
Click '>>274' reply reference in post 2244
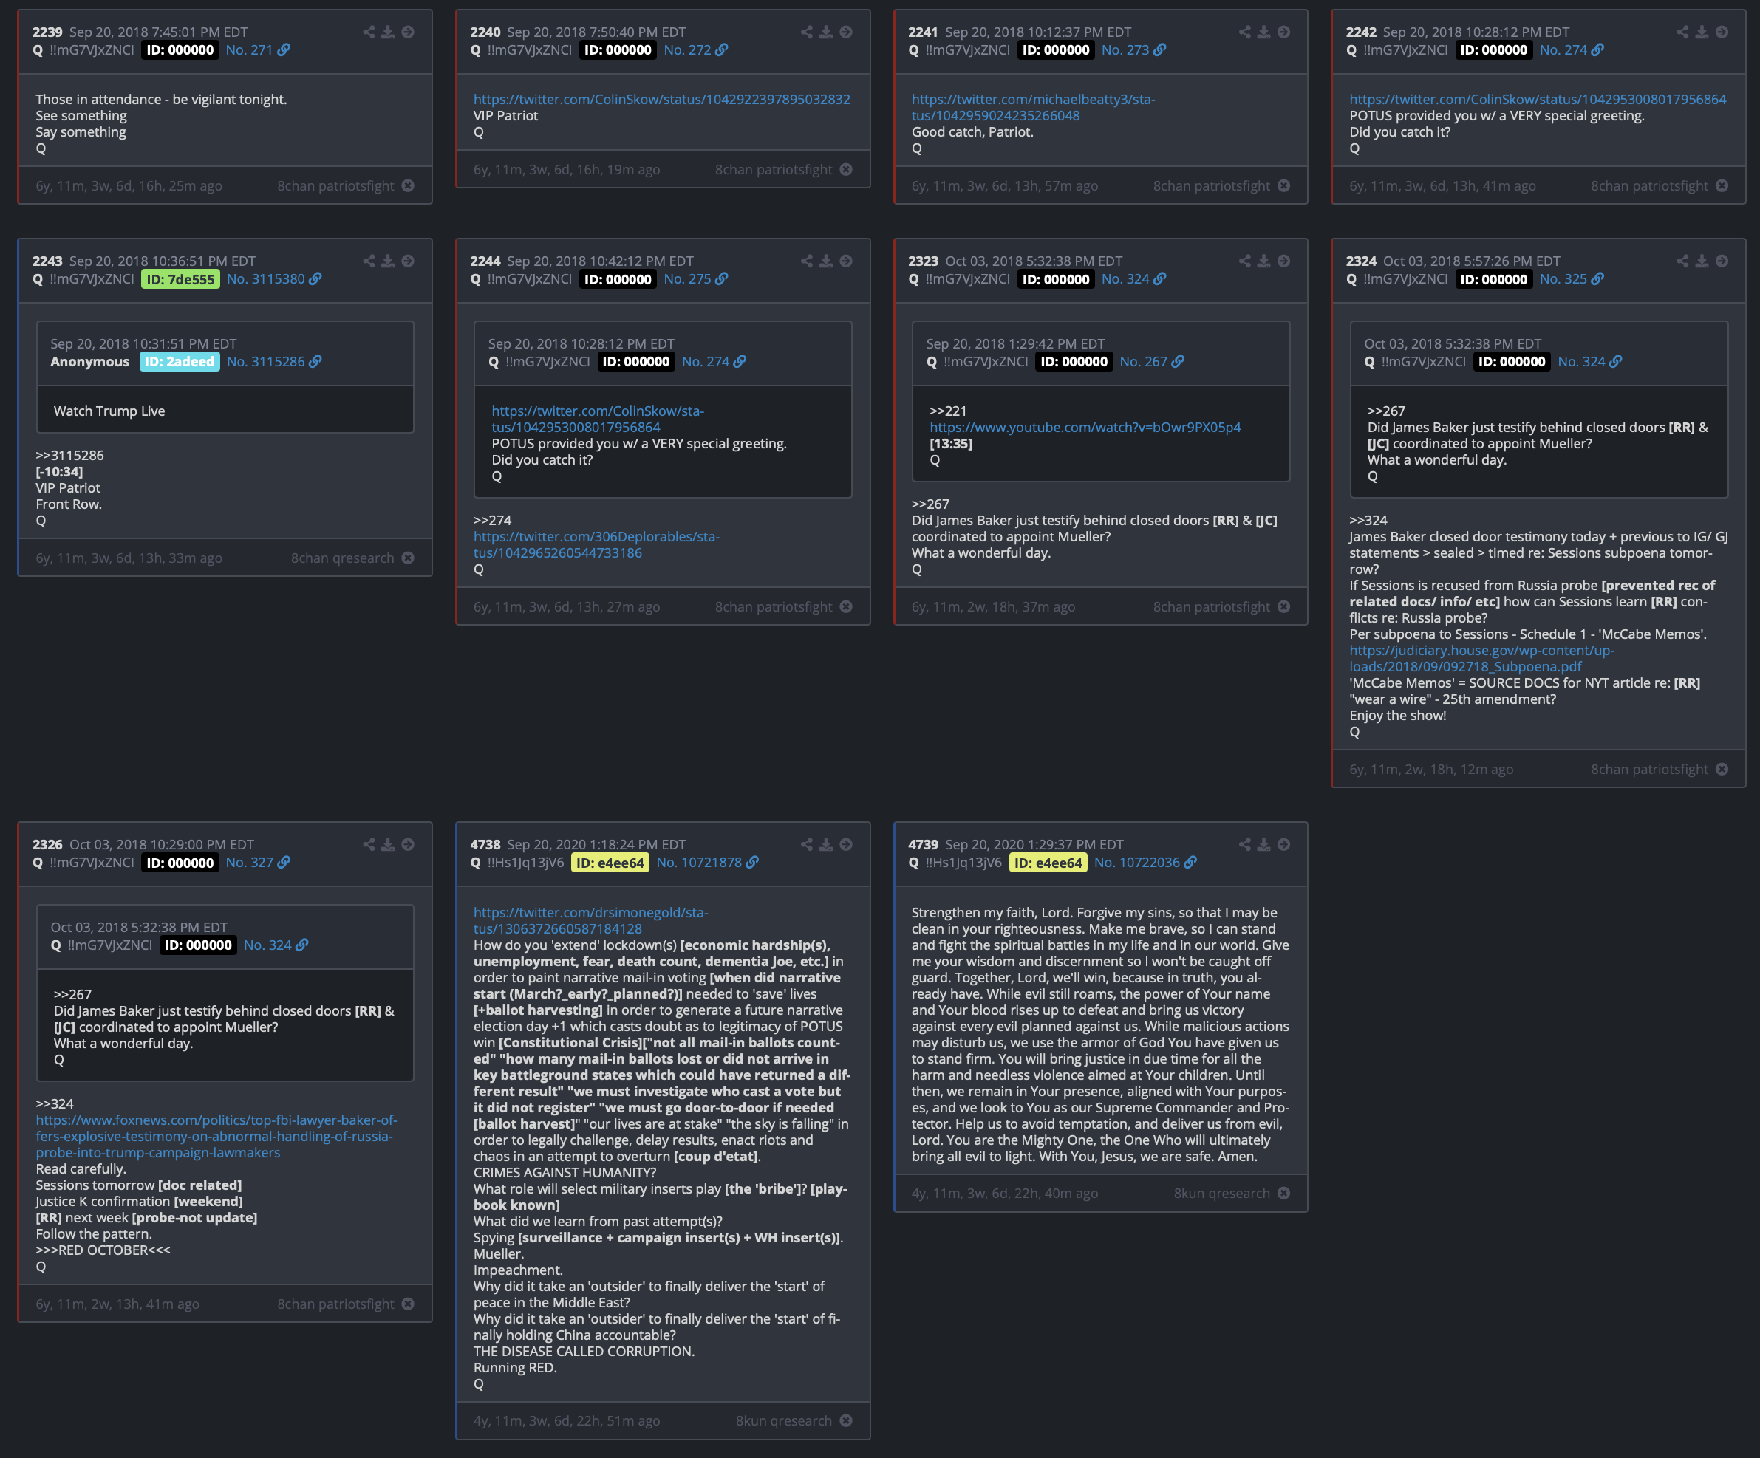coord(492,521)
